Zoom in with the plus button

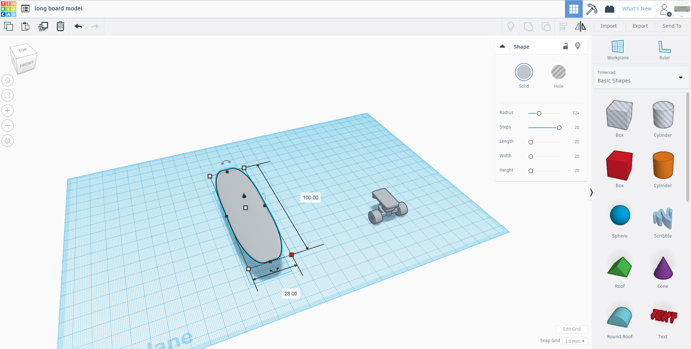[8, 110]
